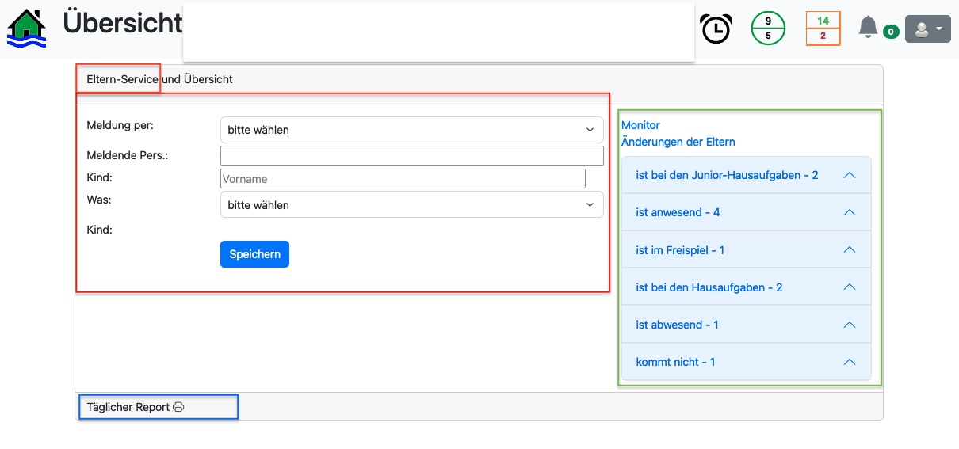Open the Monitor link

(640, 125)
